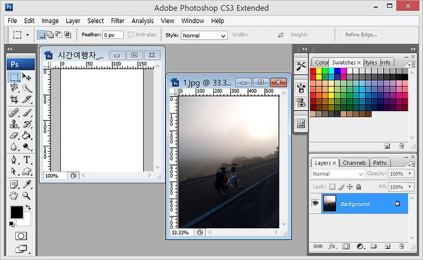Choose Add to selection mode
The image size is (423, 260).
coord(50,35)
